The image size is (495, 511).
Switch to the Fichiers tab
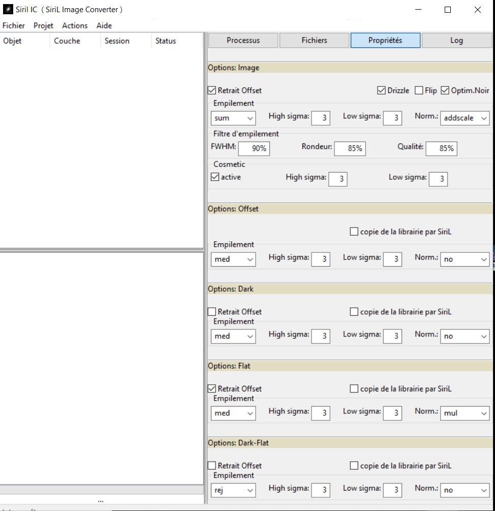314,40
